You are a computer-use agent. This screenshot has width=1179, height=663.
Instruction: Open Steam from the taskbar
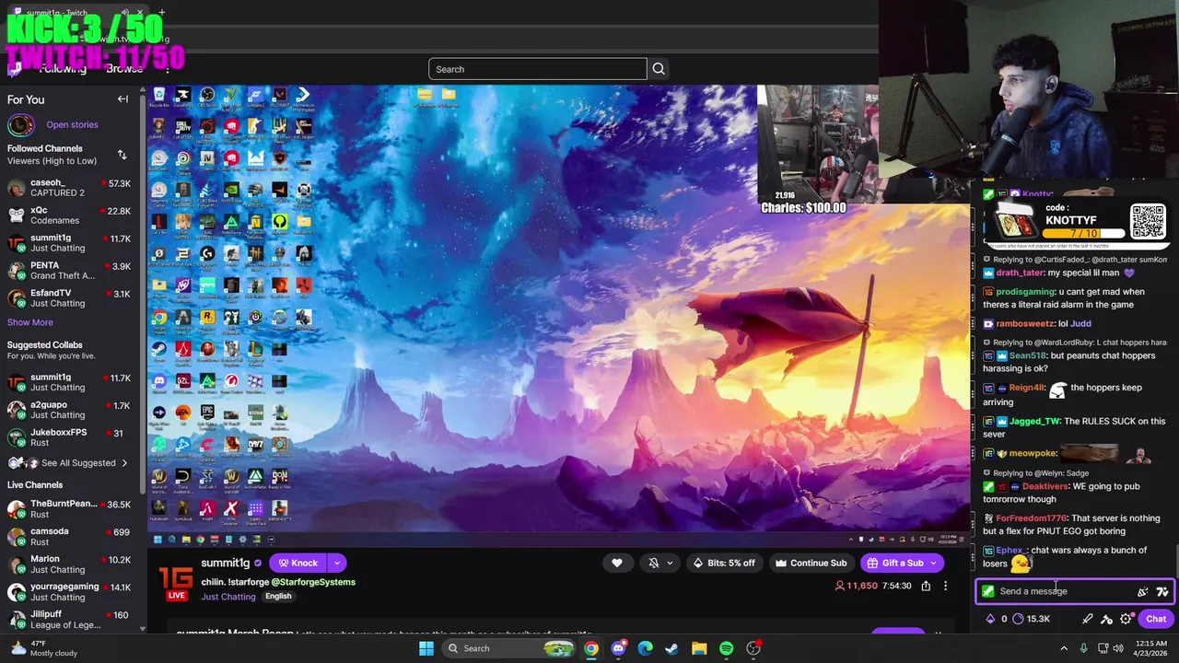pyautogui.click(x=672, y=648)
